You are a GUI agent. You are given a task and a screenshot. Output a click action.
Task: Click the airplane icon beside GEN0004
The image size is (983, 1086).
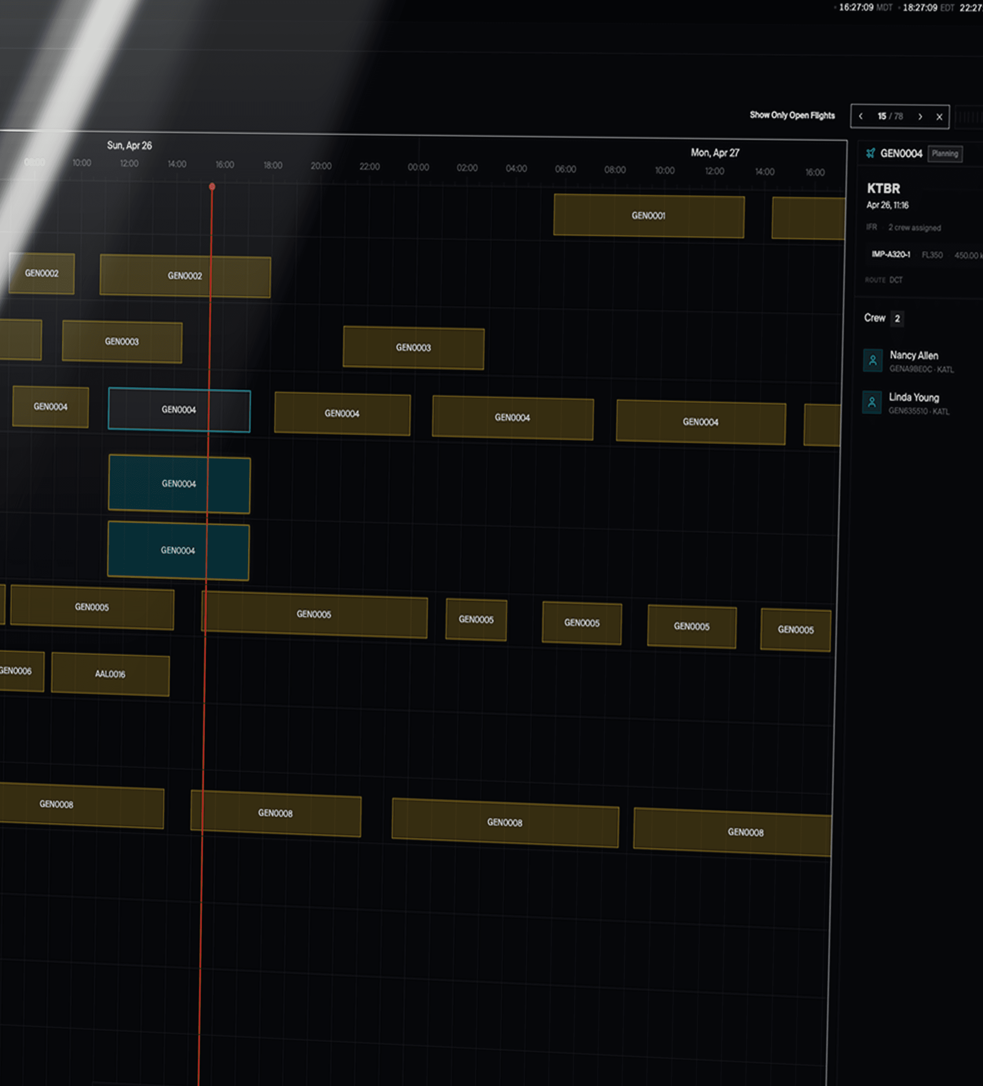(x=870, y=153)
